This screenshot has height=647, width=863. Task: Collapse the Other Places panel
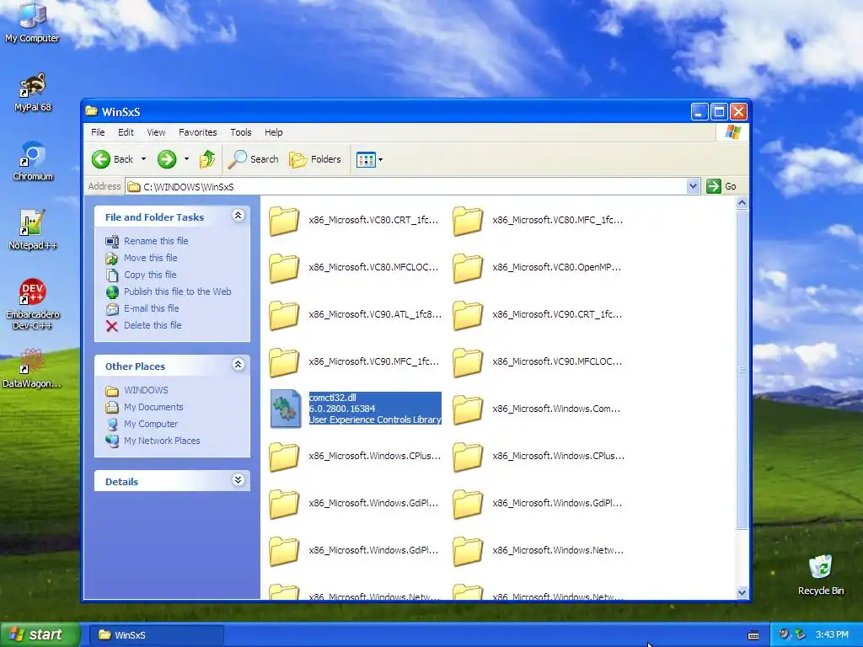(x=238, y=364)
